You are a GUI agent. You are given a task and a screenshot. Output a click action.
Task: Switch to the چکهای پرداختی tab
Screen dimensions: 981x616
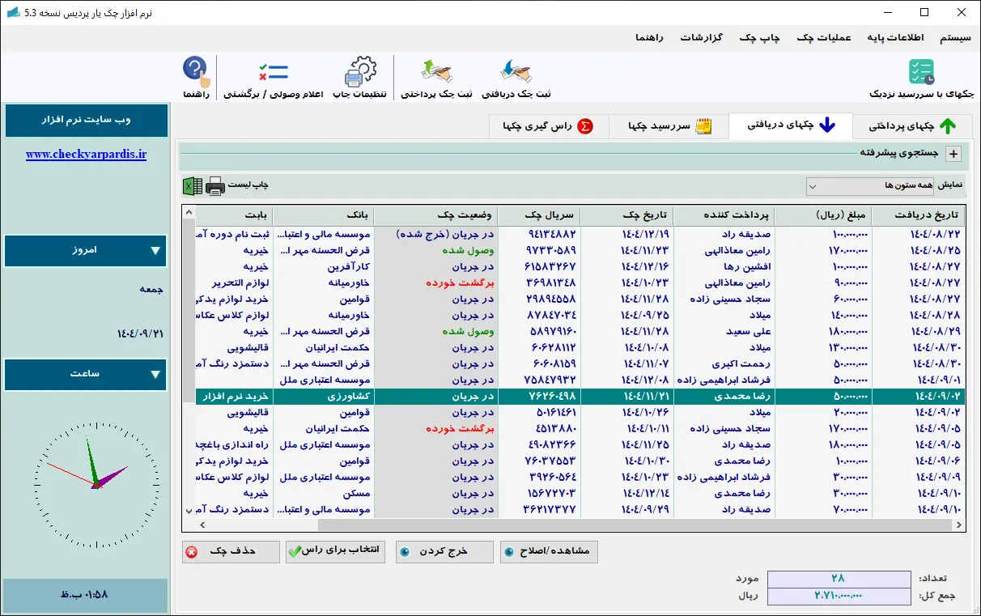[913, 126]
